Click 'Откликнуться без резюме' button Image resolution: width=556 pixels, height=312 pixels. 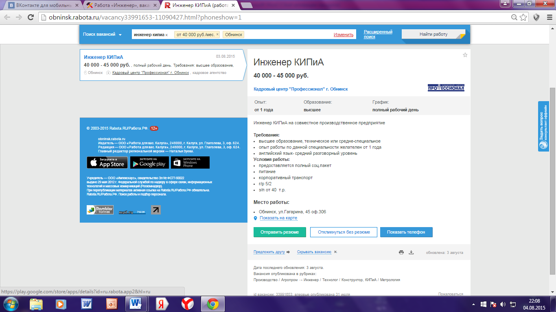[x=344, y=232]
